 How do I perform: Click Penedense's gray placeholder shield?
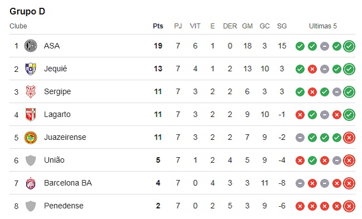[31, 206]
